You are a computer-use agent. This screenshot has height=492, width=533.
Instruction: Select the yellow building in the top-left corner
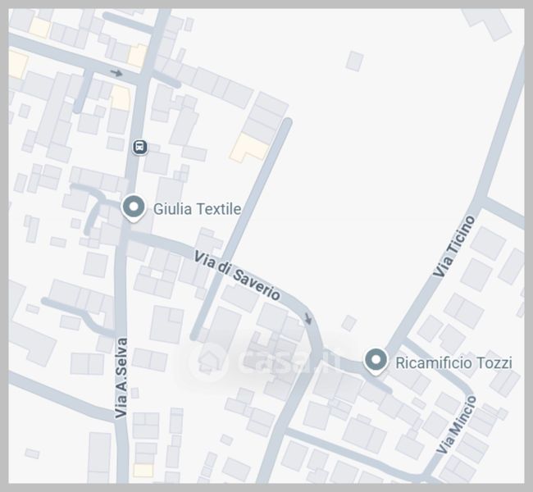click(x=40, y=28)
